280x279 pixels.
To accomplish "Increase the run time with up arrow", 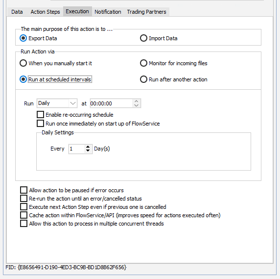I will click(x=137, y=101).
